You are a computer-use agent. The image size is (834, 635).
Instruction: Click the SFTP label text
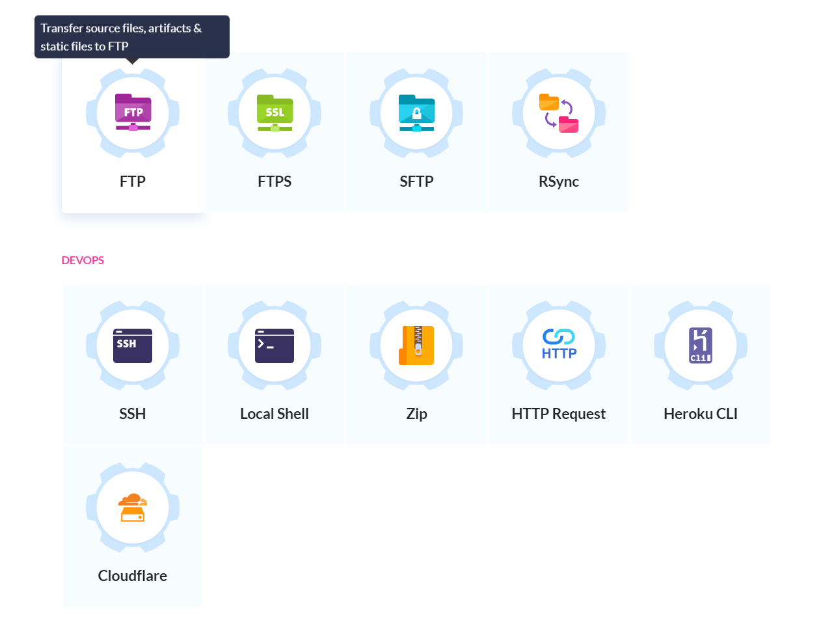click(416, 182)
